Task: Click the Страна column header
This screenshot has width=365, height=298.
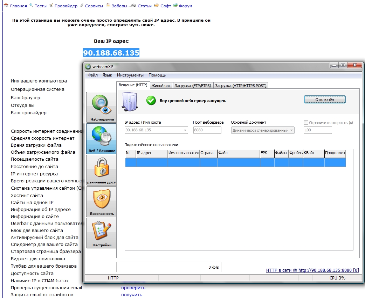Action: (x=208, y=153)
